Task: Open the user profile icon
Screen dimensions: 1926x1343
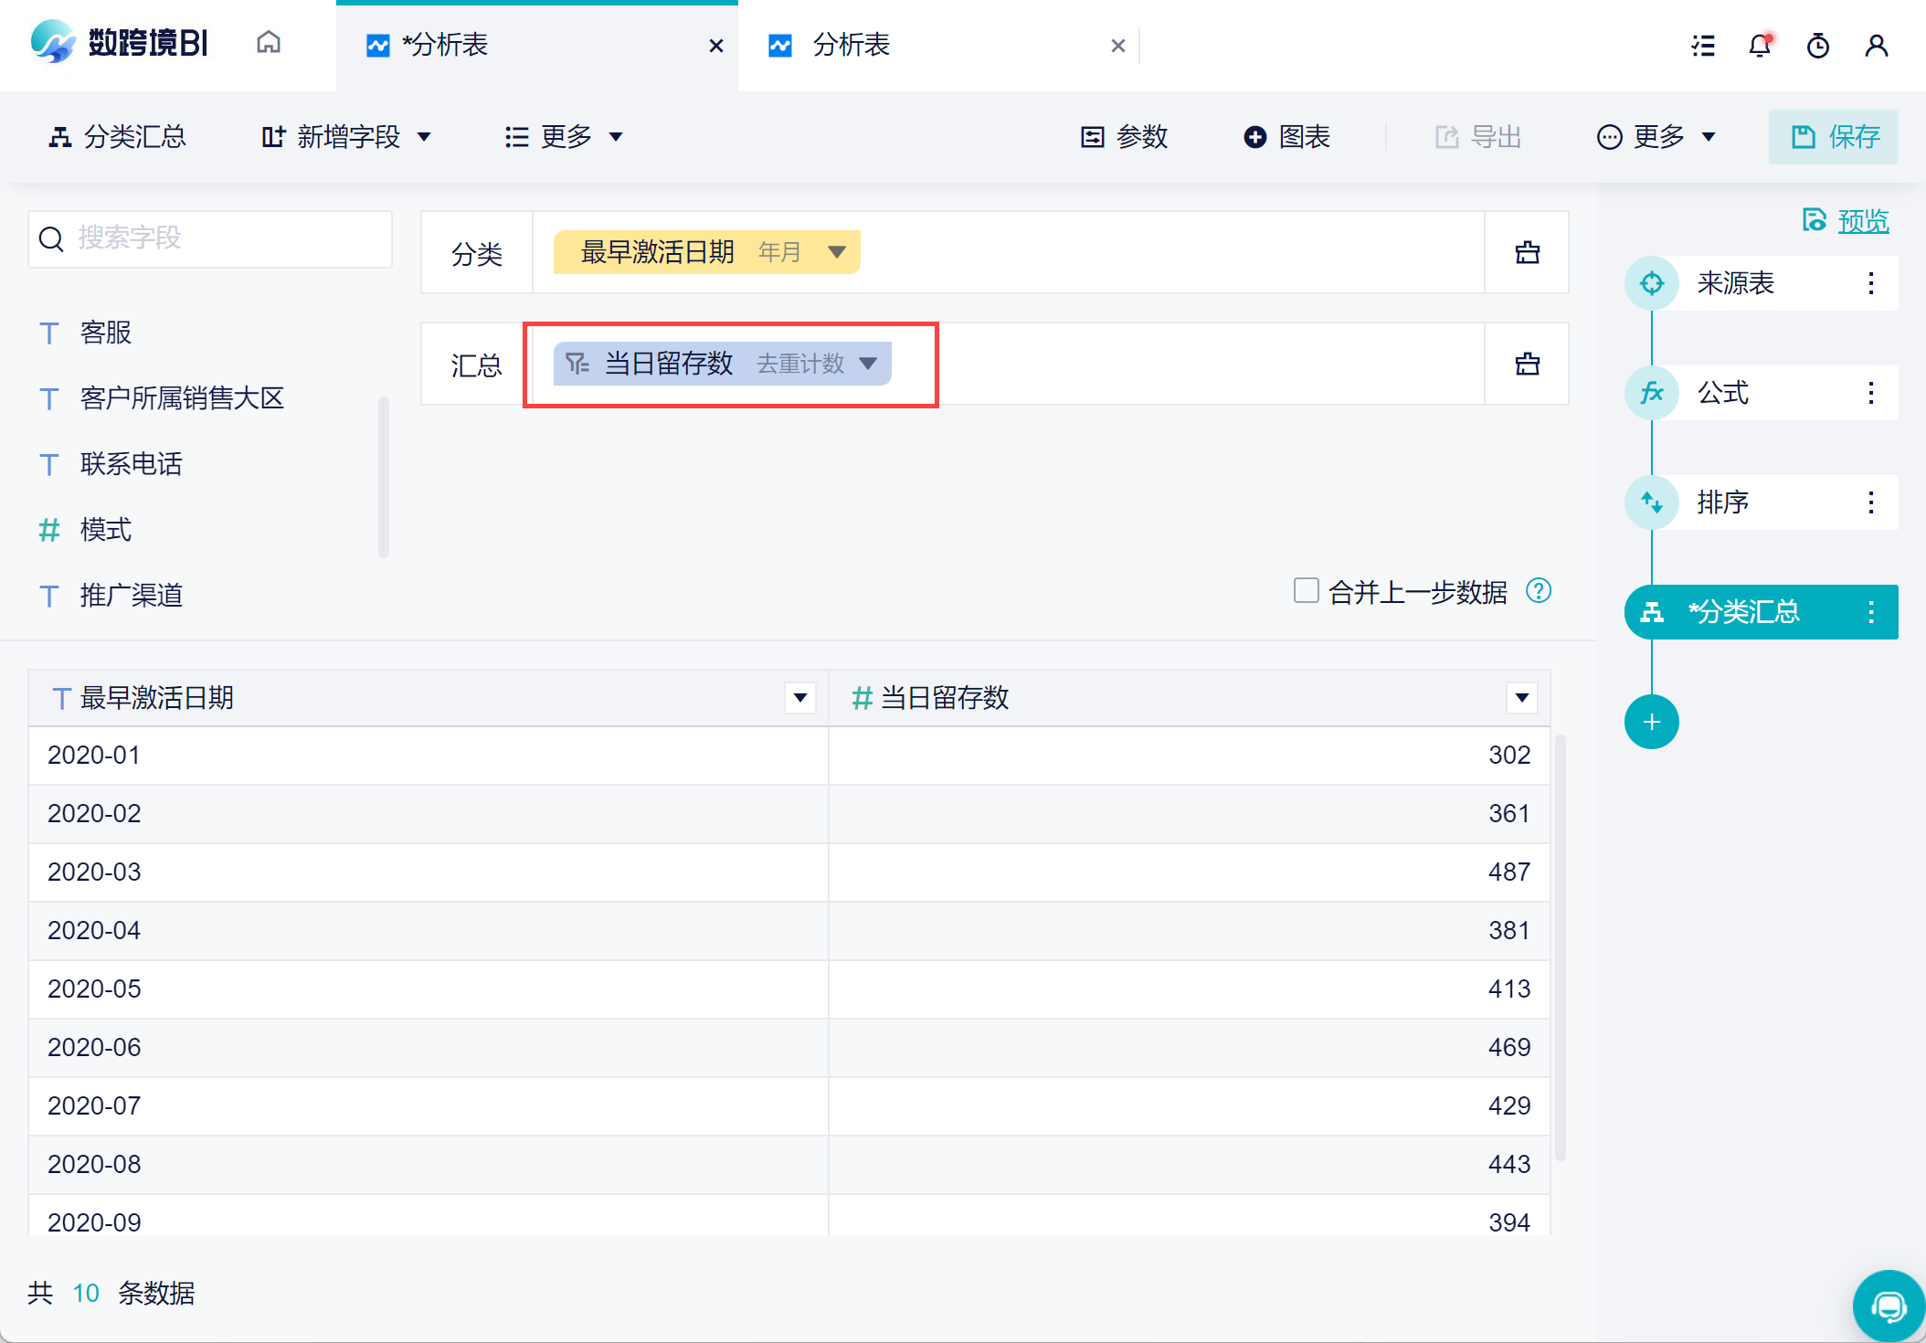Action: pyautogui.click(x=1876, y=45)
